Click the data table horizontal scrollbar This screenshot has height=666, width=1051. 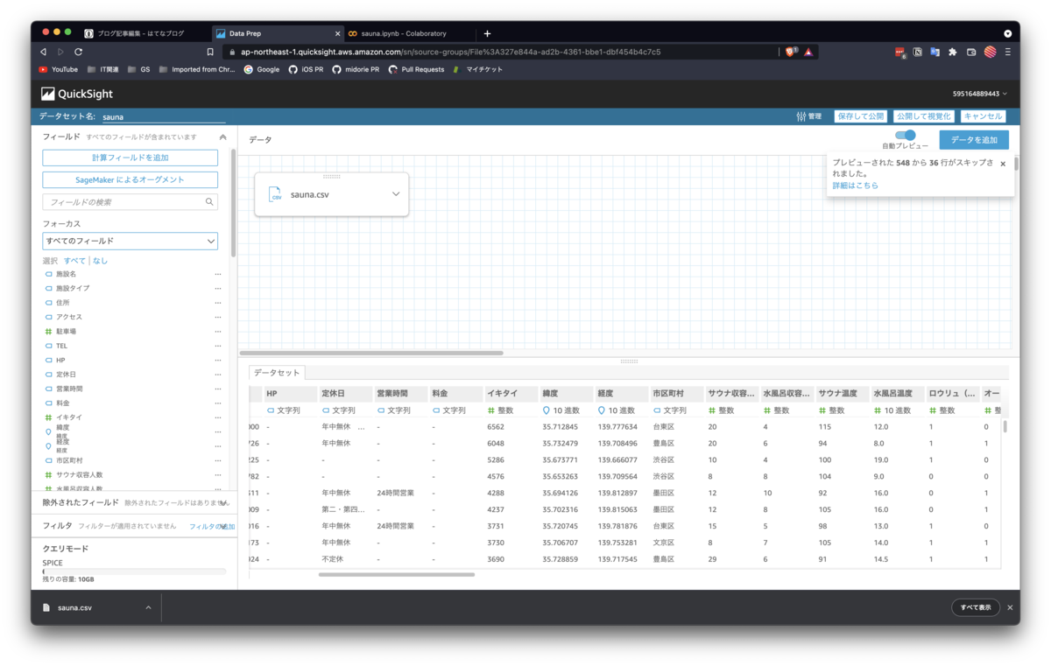pos(397,575)
